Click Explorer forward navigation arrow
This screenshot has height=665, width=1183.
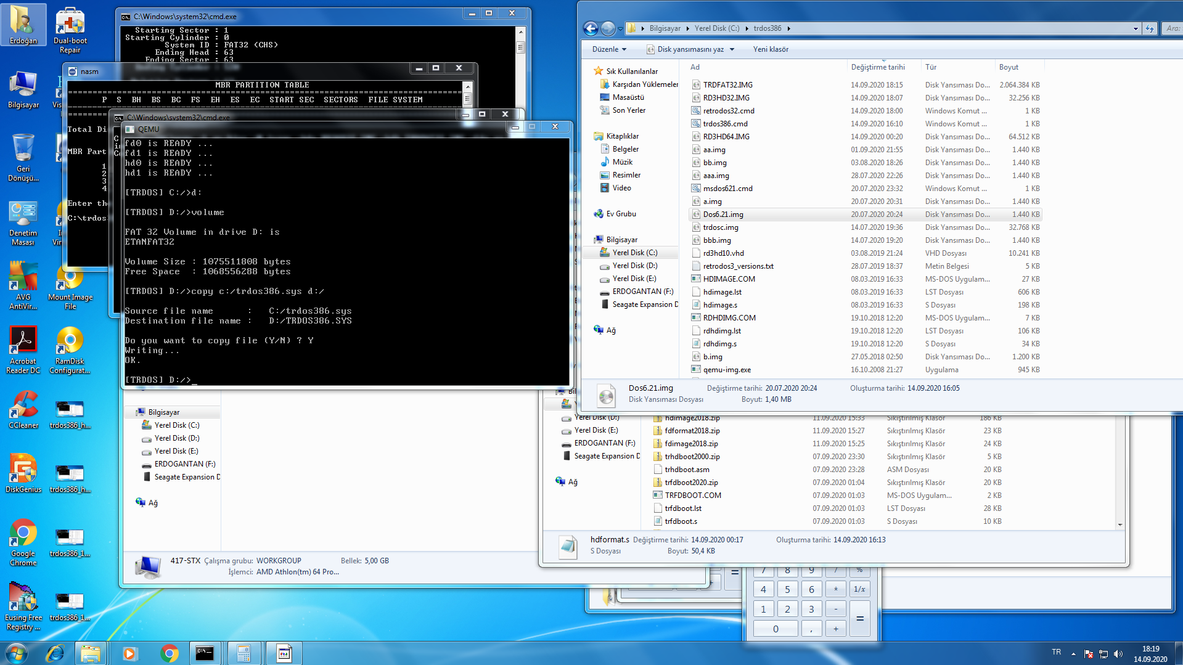click(607, 28)
